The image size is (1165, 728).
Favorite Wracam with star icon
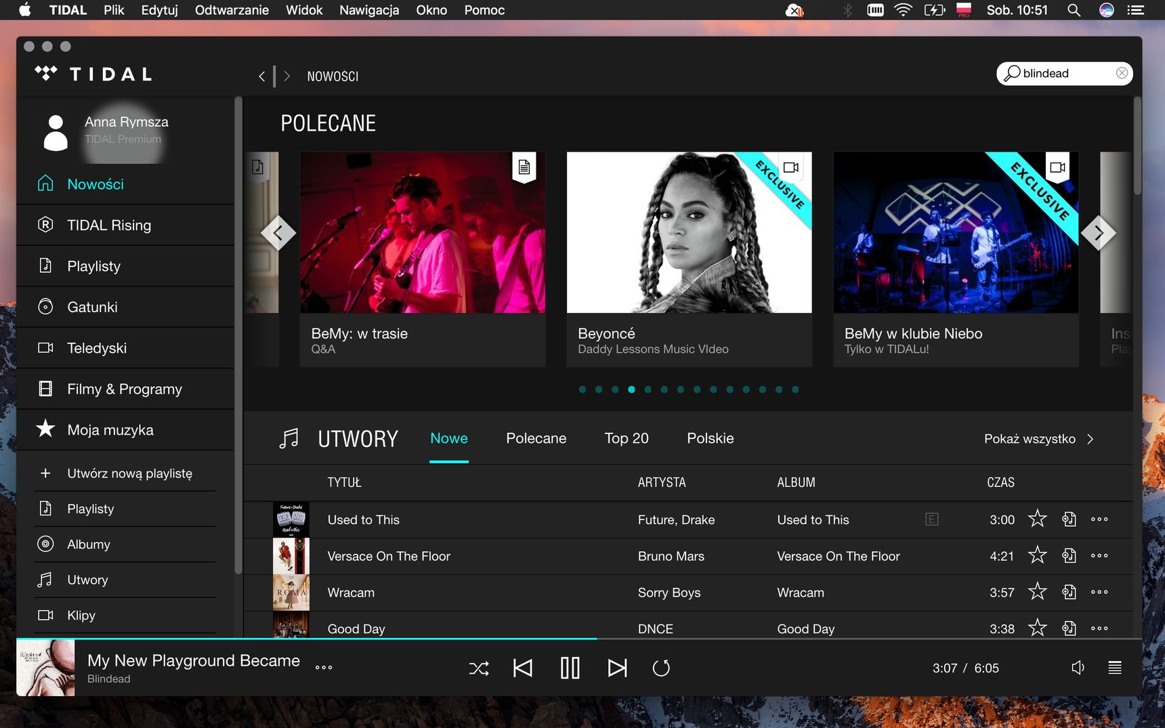[1037, 592]
